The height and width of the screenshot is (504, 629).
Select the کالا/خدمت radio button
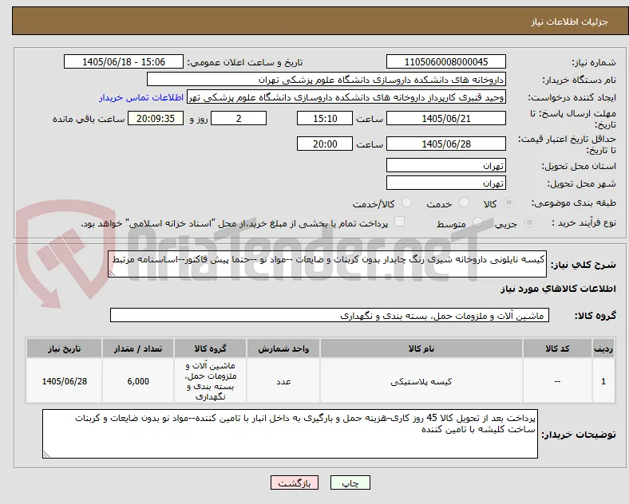point(407,203)
